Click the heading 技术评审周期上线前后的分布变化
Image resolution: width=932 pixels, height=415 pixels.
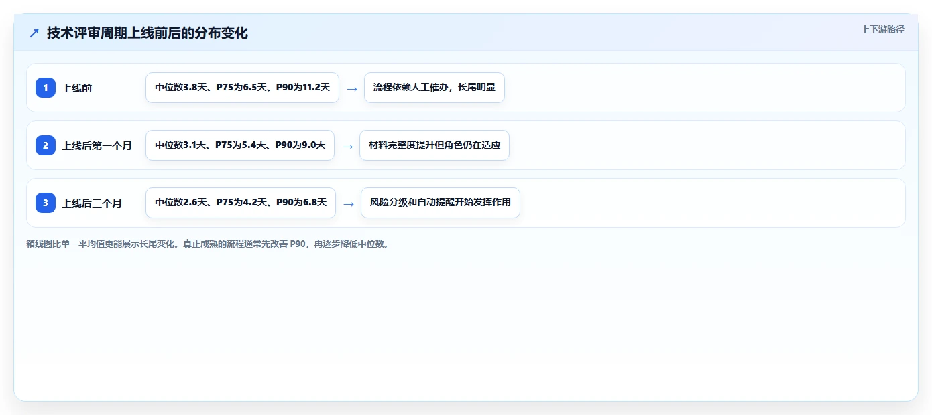coord(148,33)
